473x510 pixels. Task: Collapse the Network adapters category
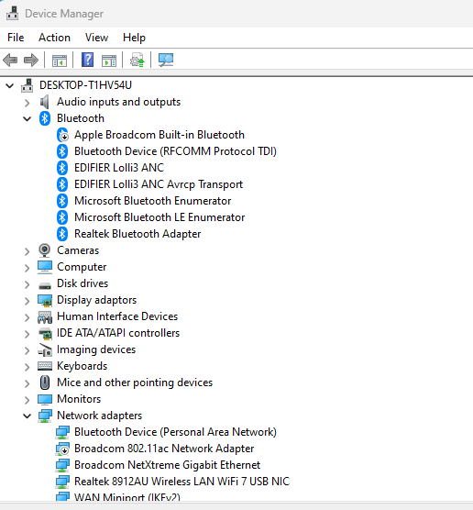click(x=27, y=416)
